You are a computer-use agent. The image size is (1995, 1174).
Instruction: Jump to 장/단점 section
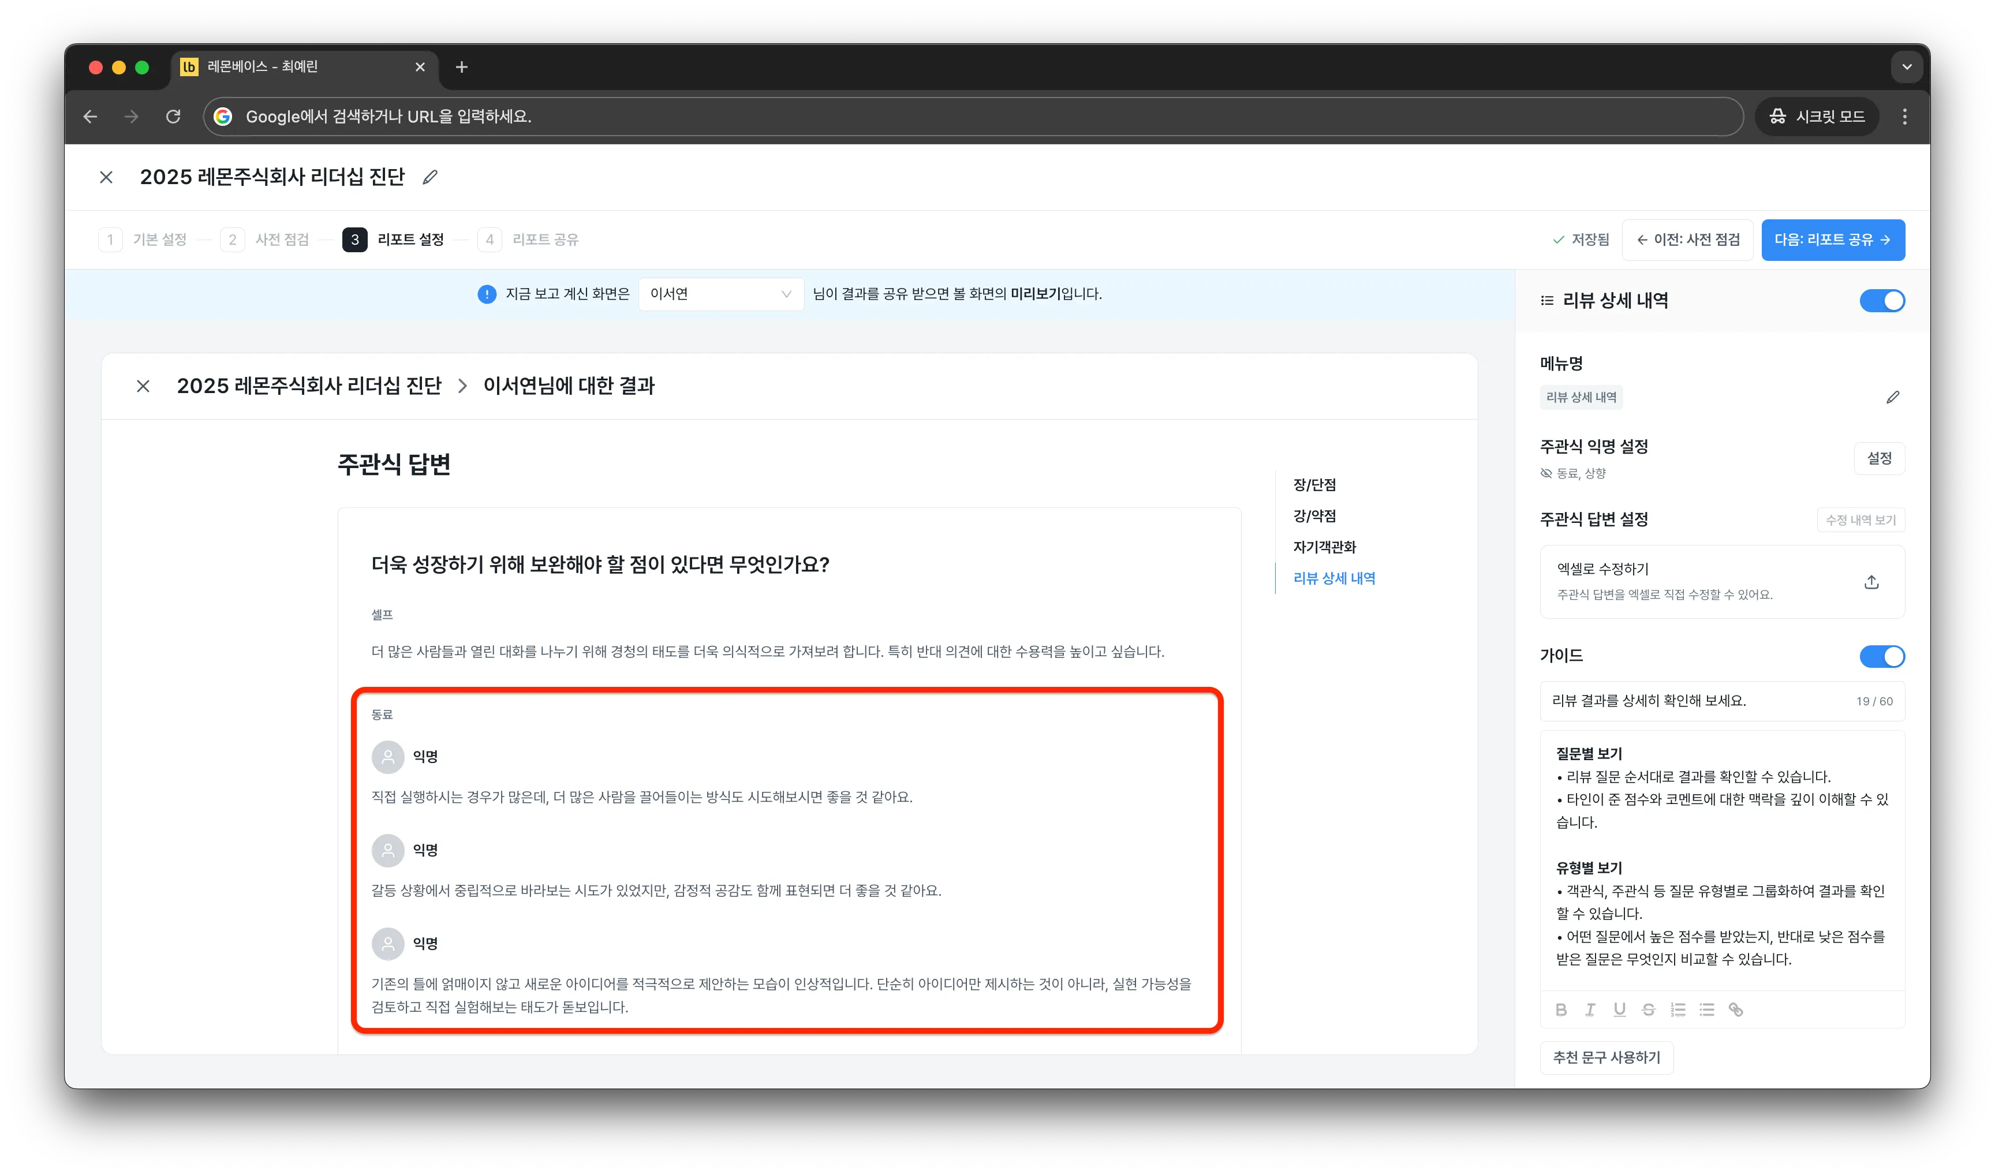(x=1314, y=484)
